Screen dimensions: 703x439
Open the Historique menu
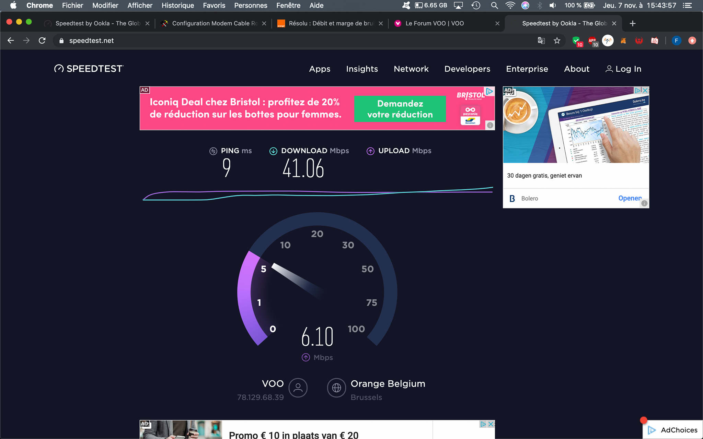tap(178, 5)
